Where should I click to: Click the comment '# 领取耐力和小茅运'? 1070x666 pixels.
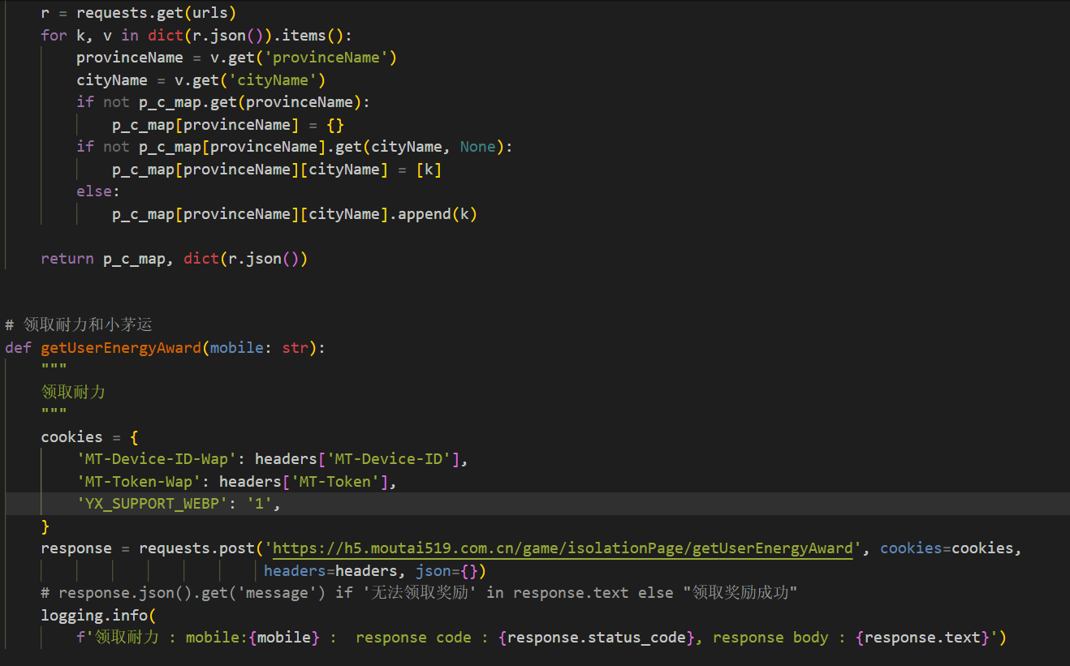coord(79,325)
